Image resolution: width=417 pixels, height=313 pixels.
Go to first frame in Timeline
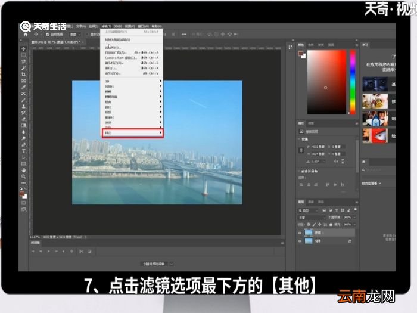point(33,251)
